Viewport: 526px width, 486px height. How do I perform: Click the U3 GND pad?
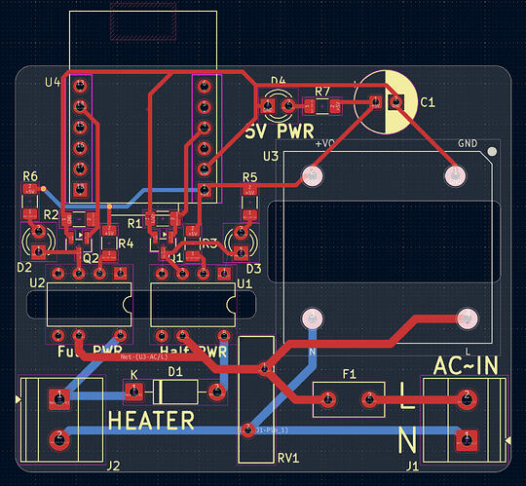[455, 175]
